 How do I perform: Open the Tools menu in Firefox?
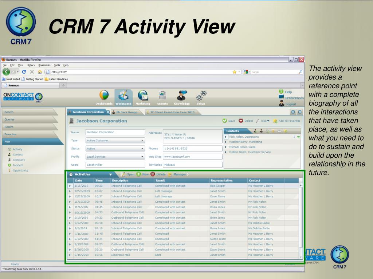57,65
